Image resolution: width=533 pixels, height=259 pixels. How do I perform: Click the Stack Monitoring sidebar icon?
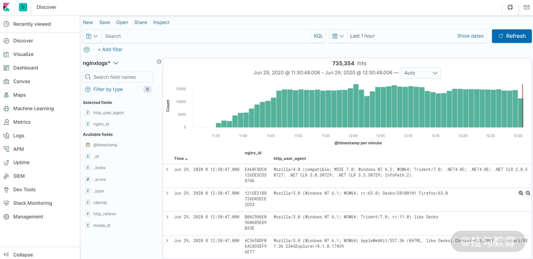pyautogui.click(x=7, y=203)
